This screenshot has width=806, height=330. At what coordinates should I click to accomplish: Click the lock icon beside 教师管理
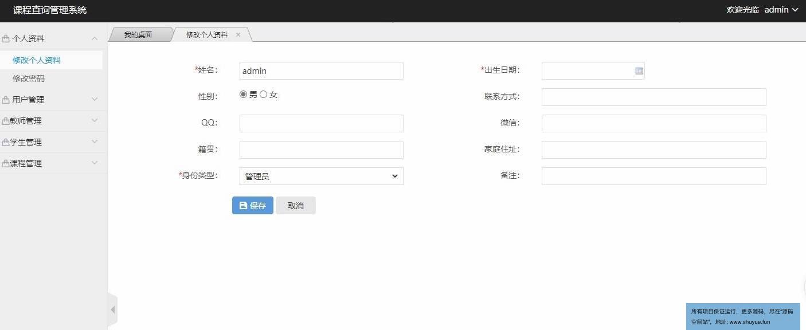pyautogui.click(x=6, y=121)
